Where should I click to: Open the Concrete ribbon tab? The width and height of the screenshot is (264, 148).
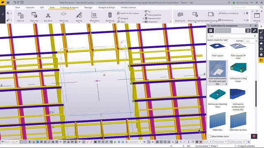point(30,7)
